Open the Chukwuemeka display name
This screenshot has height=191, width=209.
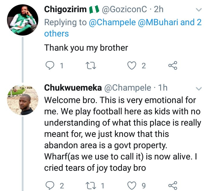[73, 87]
